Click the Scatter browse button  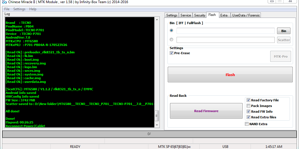[284, 40]
